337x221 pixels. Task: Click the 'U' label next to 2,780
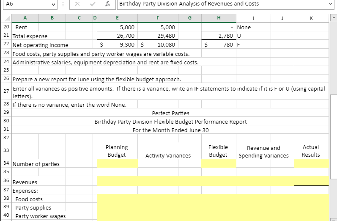click(239, 36)
